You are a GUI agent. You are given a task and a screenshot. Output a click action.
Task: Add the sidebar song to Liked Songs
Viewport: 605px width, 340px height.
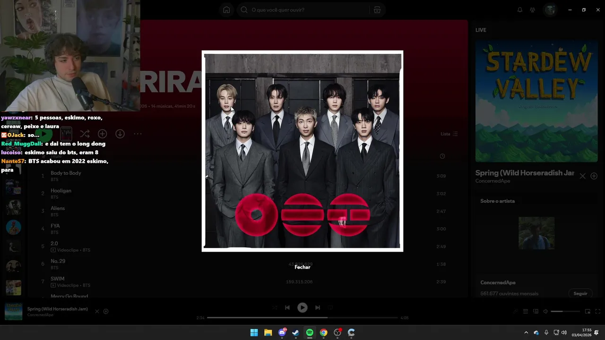pyautogui.click(x=594, y=176)
